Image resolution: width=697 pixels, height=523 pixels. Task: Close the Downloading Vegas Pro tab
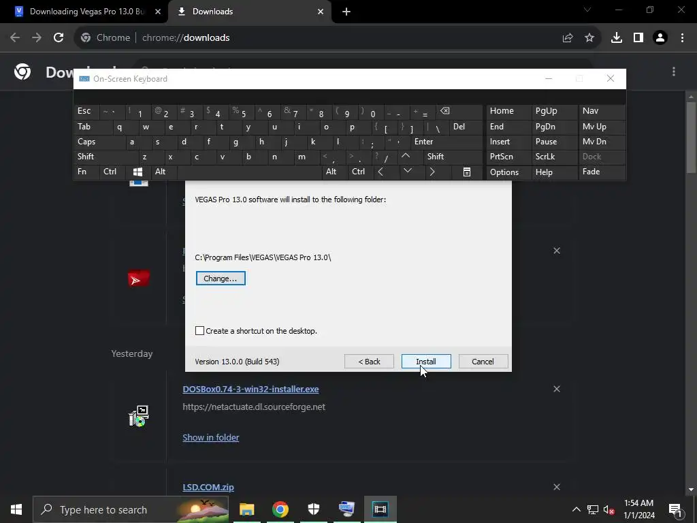(x=157, y=12)
